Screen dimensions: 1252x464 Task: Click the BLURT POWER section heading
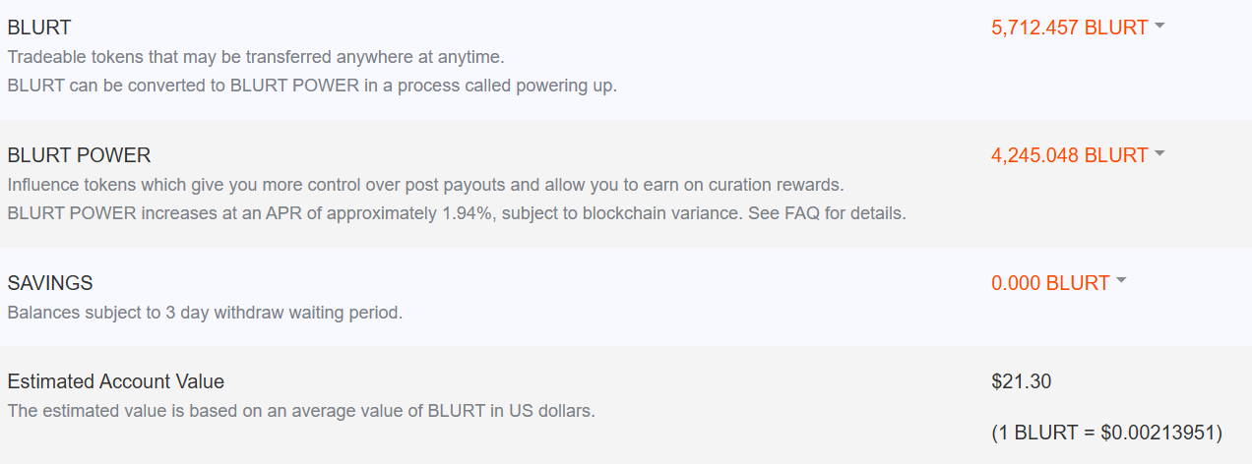pos(79,155)
